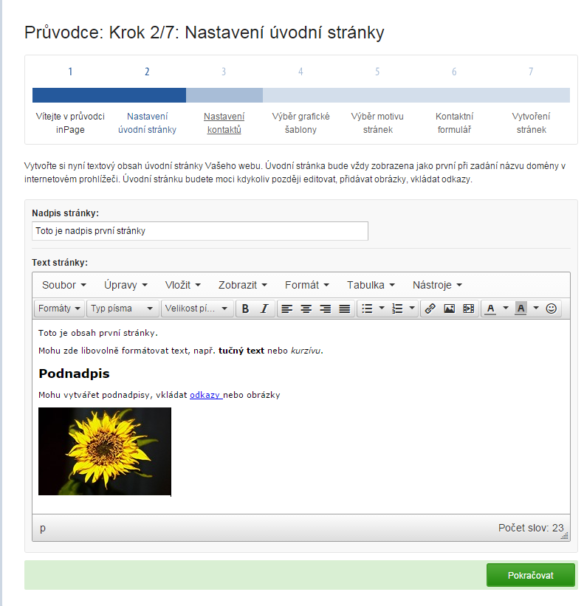
Task: Open the Velikost písma size dropdown
Action: 197,309
